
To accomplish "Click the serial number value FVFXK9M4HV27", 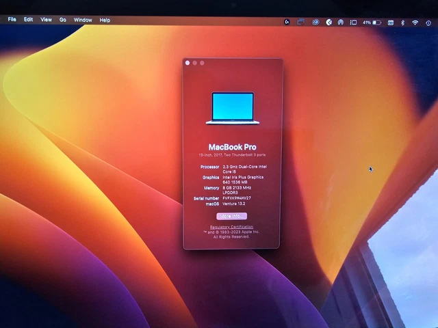I will click(237, 198).
